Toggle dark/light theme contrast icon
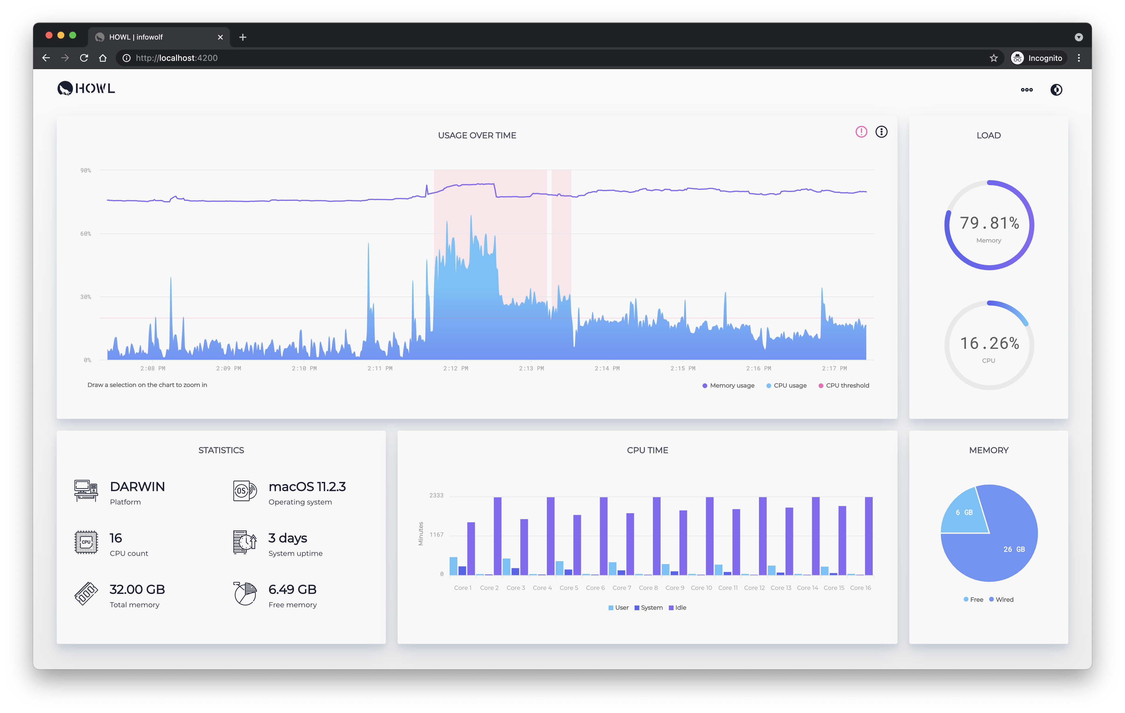 point(1056,90)
